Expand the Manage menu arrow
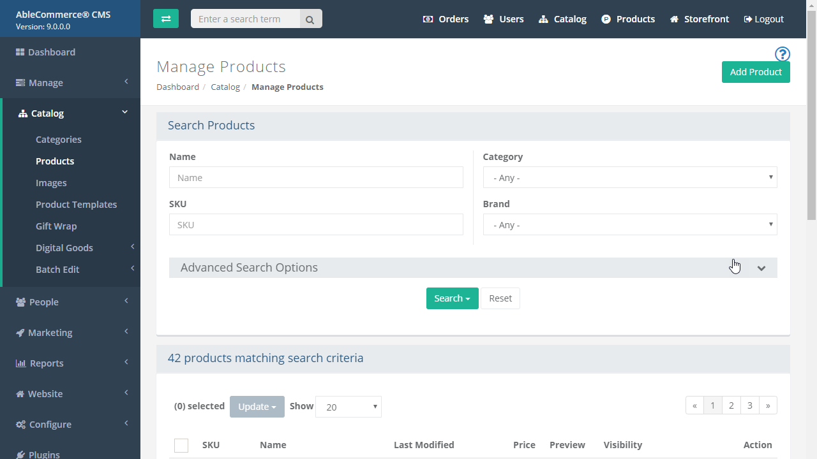Image resolution: width=817 pixels, height=459 pixels. coord(126,82)
